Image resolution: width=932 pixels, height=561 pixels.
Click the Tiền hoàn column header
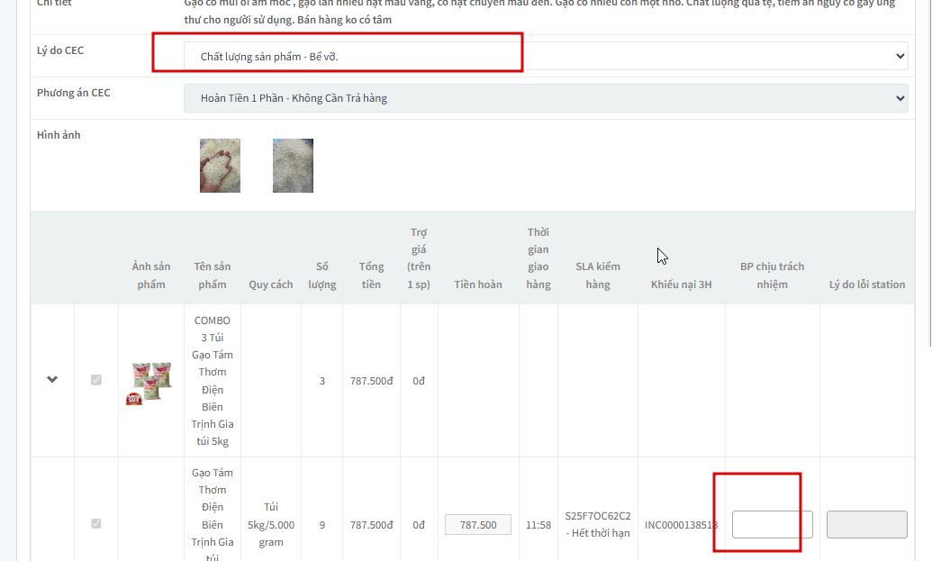pyautogui.click(x=478, y=285)
